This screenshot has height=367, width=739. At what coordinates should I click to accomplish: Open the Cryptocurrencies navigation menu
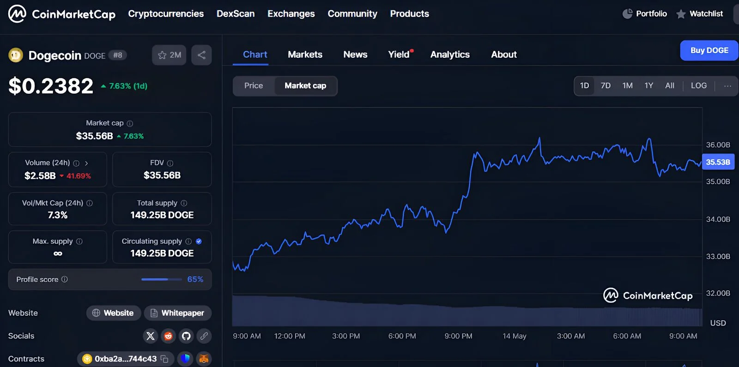click(166, 14)
